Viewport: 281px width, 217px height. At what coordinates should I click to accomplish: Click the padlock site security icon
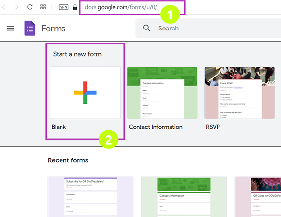(75, 7)
